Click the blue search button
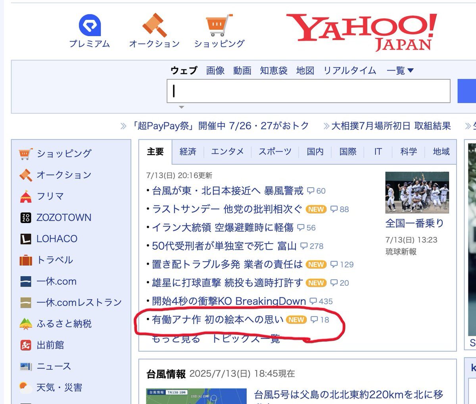This screenshot has width=476, height=404. 467,91
